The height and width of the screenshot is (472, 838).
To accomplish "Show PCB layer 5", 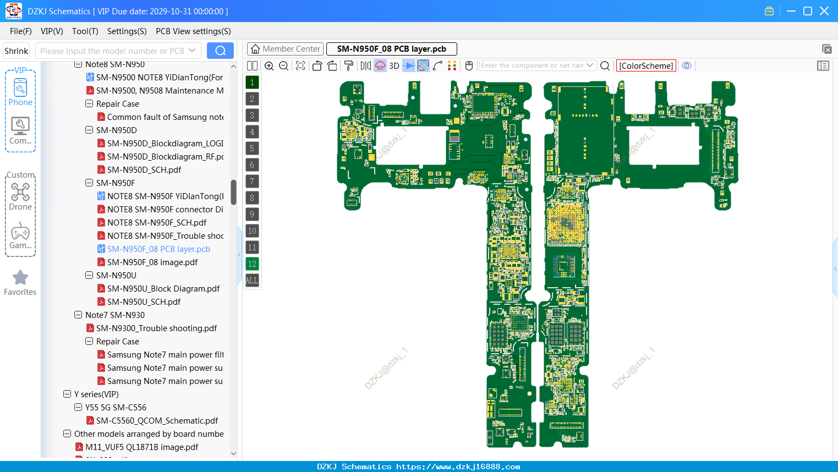I will click(252, 149).
